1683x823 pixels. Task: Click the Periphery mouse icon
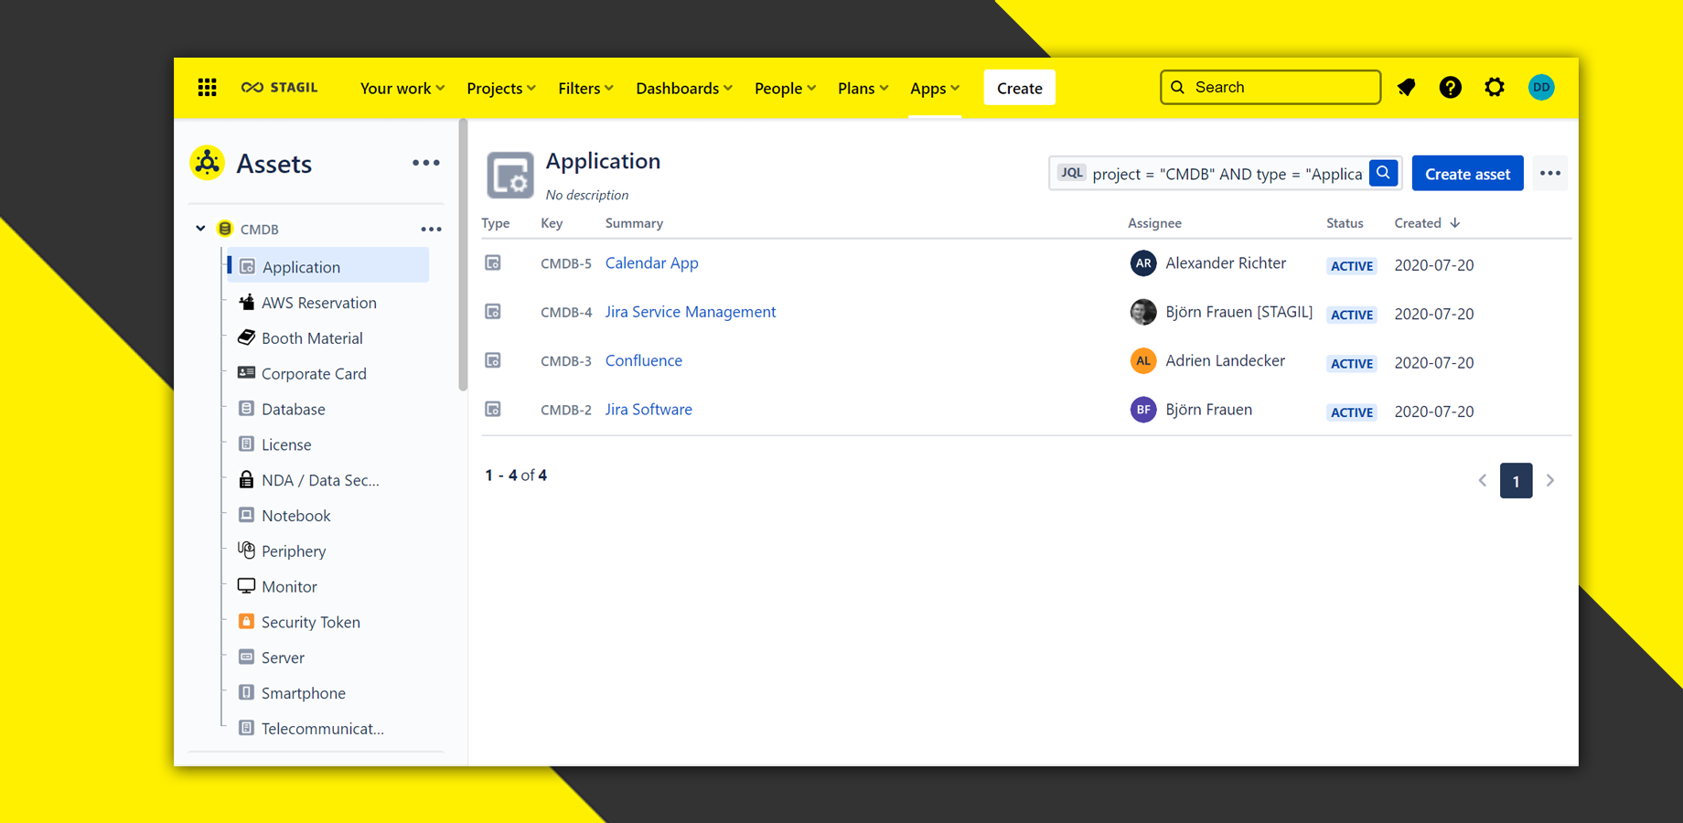point(246,550)
